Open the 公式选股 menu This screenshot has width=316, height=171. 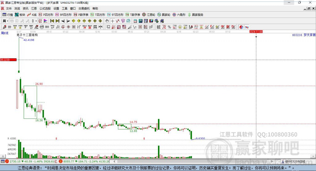(45, 8)
